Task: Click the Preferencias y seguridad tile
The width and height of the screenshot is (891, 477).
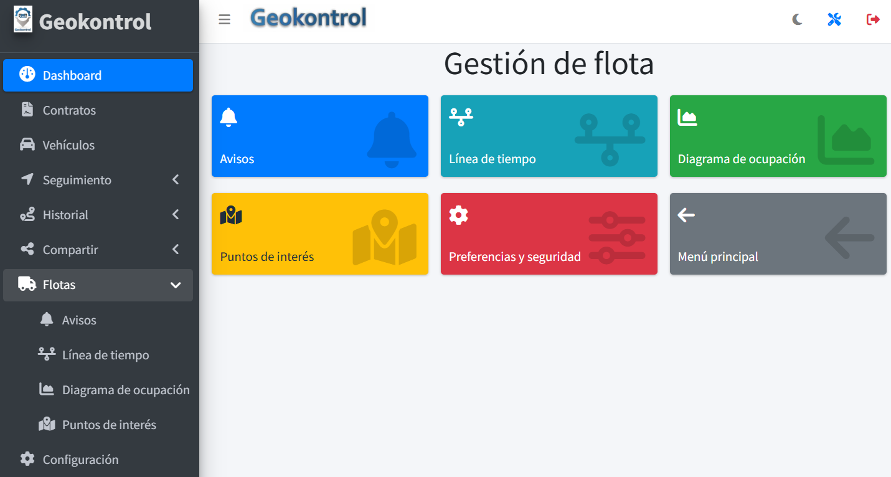Action: (x=549, y=234)
